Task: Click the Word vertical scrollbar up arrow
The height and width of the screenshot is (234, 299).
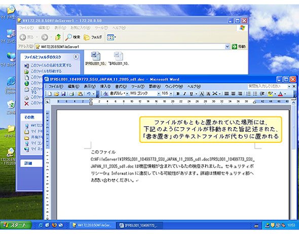Action: click(293, 103)
